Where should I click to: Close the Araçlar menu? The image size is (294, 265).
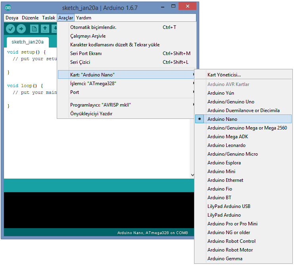(x=65, y=18)
